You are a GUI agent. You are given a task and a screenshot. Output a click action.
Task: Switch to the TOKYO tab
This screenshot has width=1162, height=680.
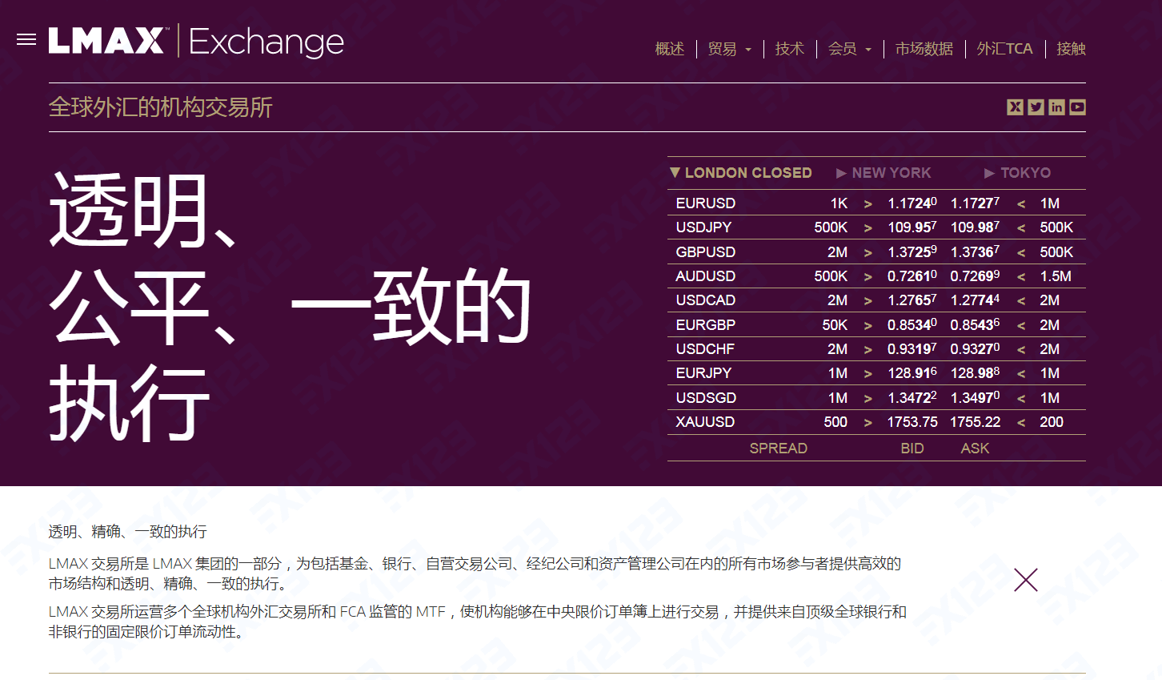coord(1017,173)
